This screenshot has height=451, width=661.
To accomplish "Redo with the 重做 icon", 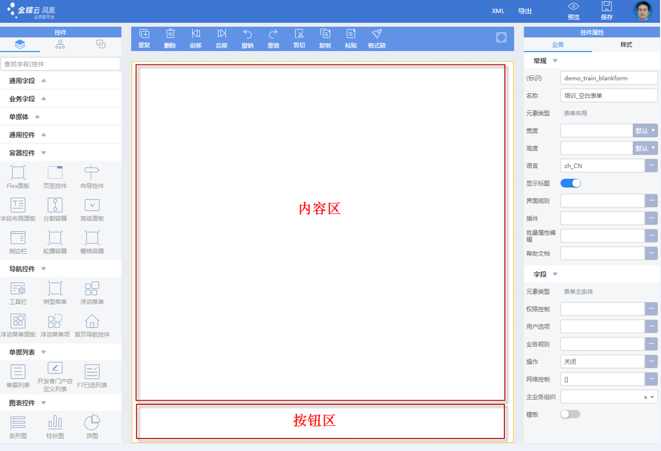I will [x=273, y=34].
